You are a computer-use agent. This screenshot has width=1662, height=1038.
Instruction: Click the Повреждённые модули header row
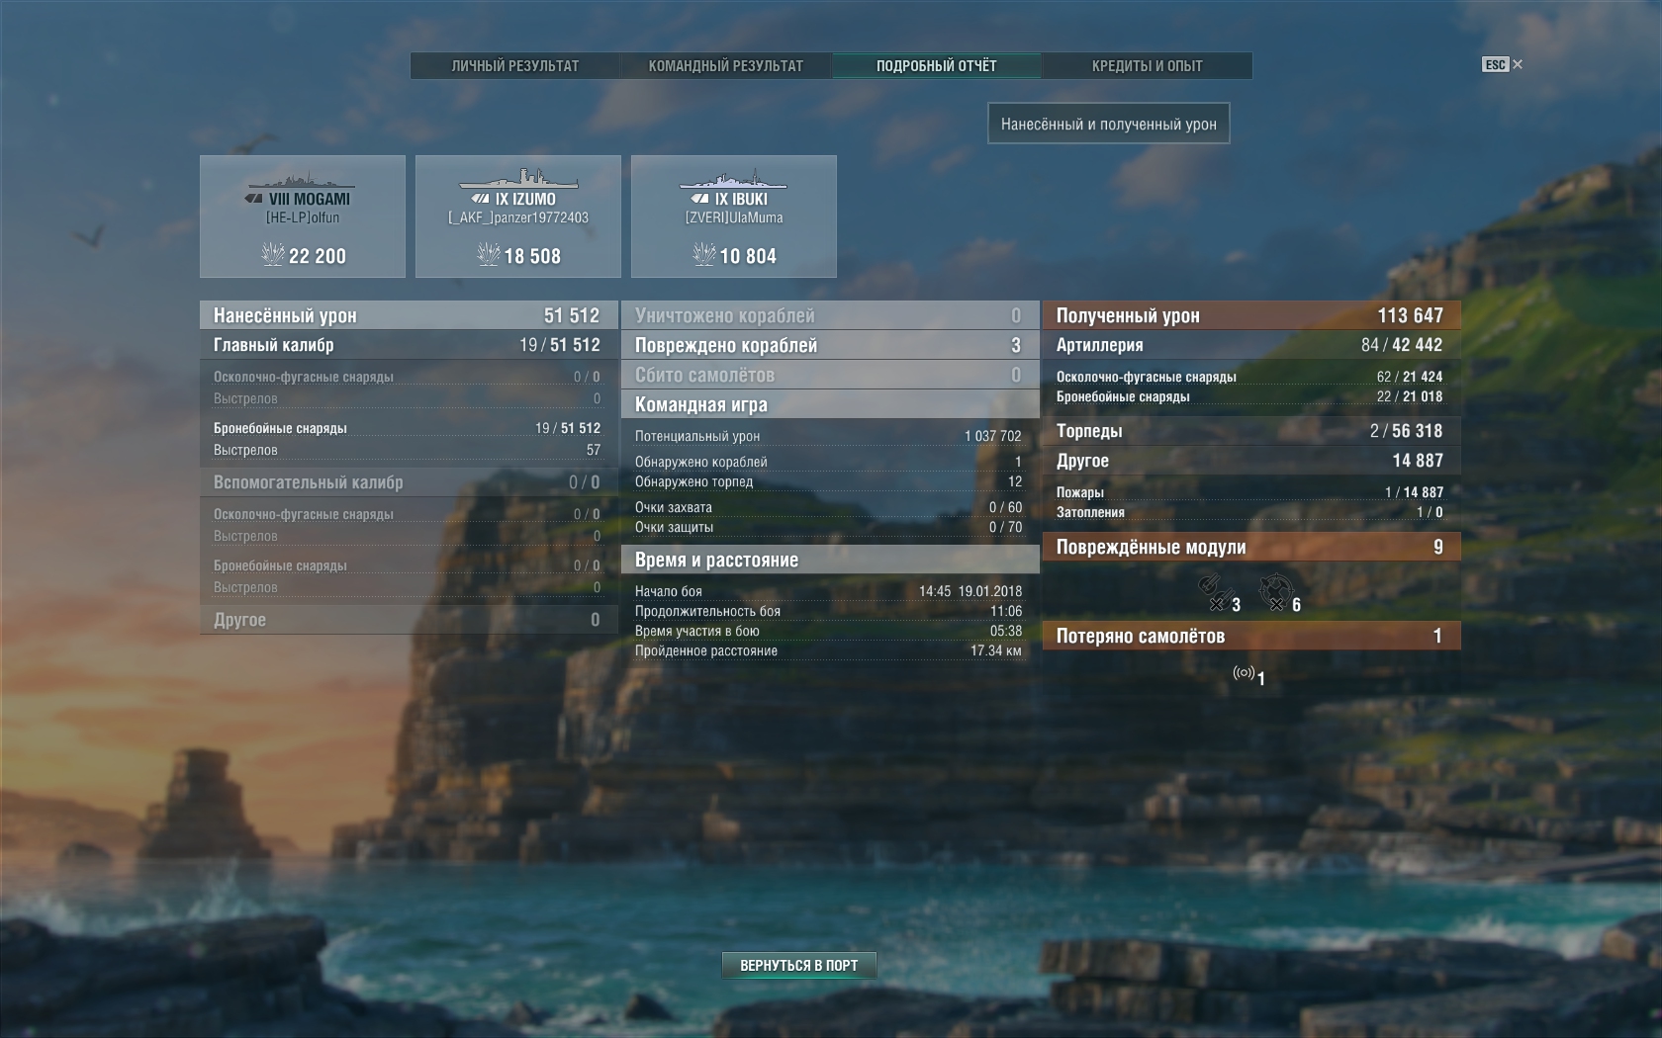coord(1250,547)
